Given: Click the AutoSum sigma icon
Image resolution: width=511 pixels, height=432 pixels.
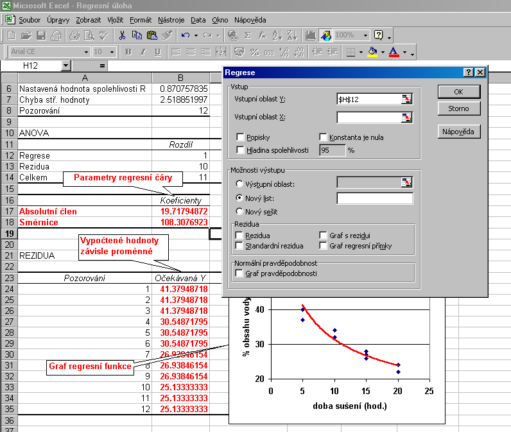Looking at the screenshot, I should (x=248, y=35).
